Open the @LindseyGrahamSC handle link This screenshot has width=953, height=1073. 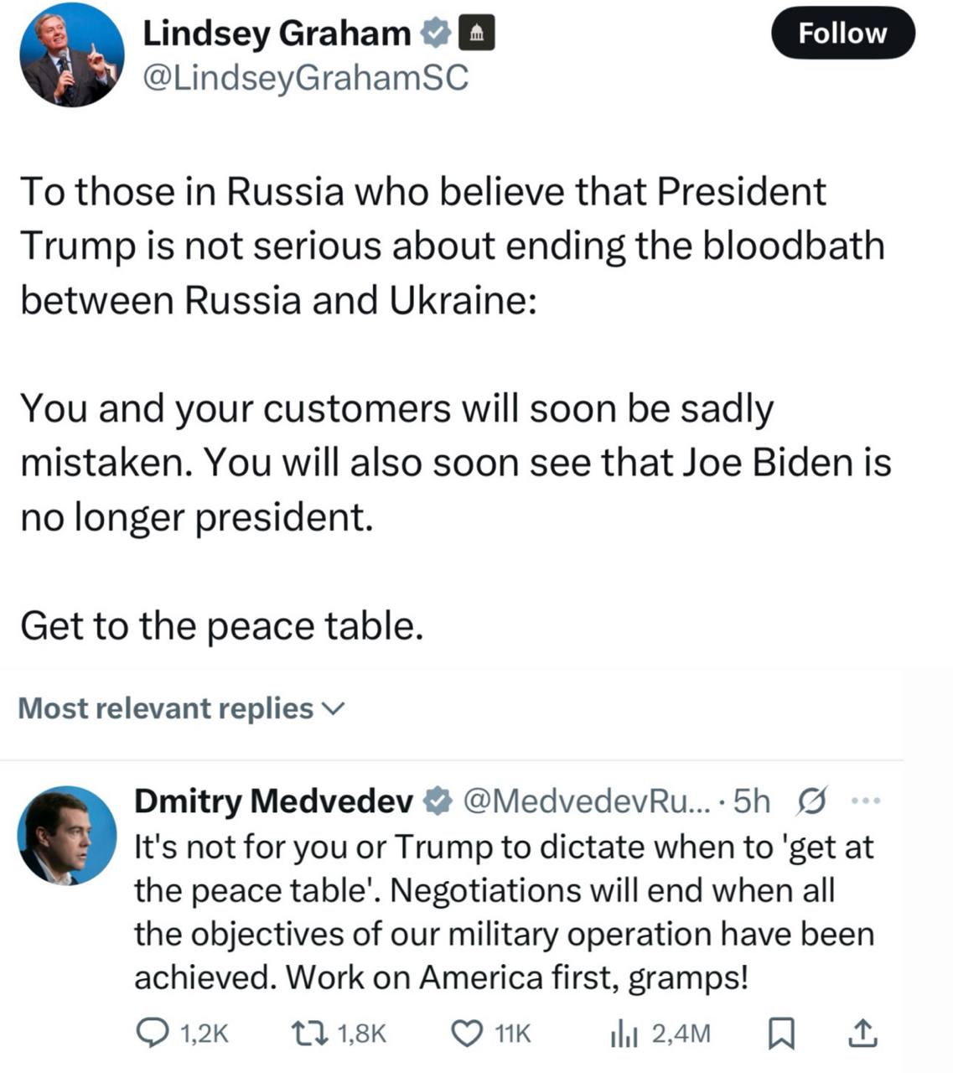(306, 78)
